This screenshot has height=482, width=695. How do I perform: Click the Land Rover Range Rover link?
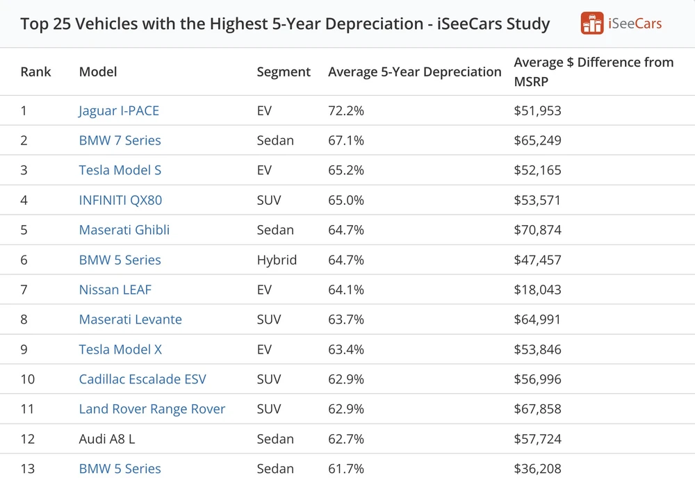[x=152, y=409]
